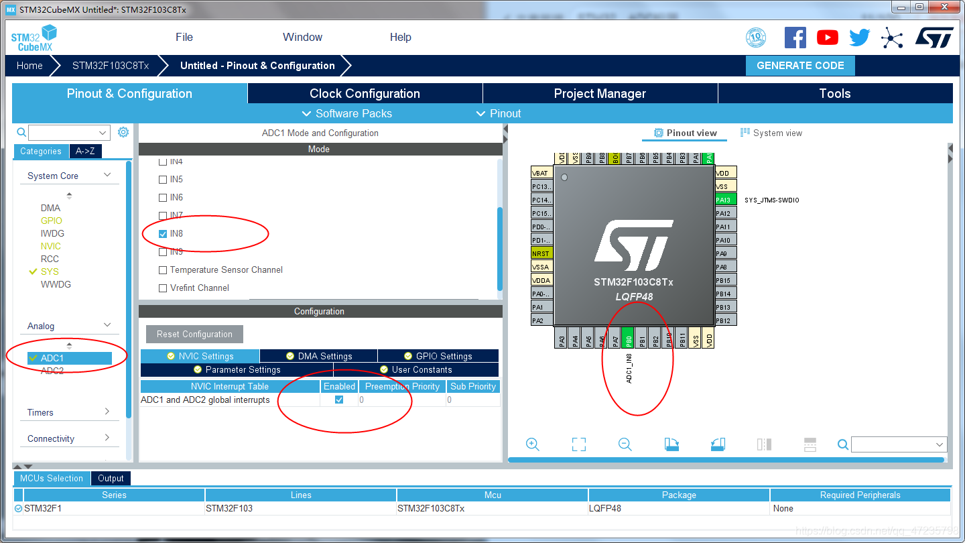Screen dimensions: 965x543
Task: Select the VBAT pin on chip
Action: pos(542,173)
